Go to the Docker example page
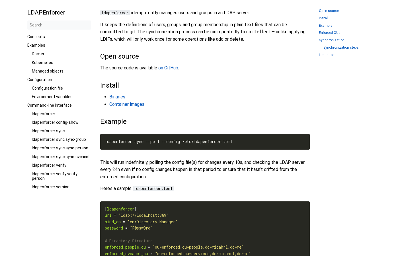The width and height of the screenshot is (410, 256). point(38,54)
